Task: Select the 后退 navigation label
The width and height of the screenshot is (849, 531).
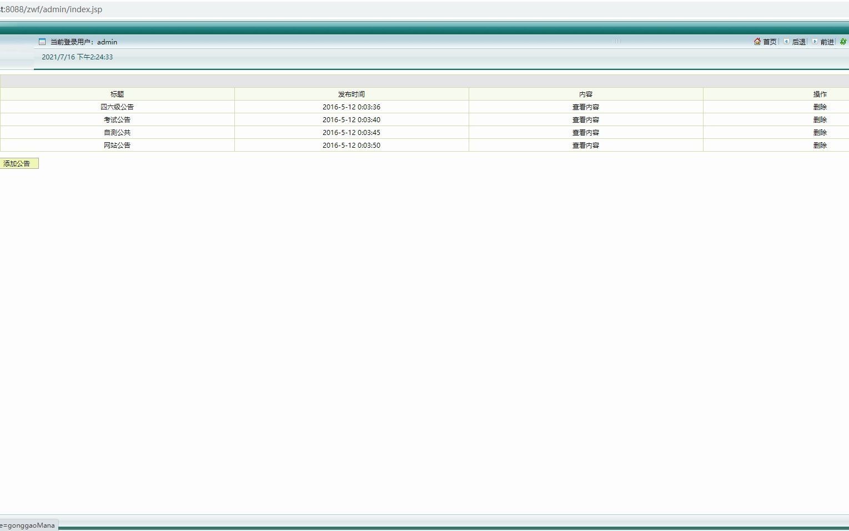Action: [x=800, y=41]
